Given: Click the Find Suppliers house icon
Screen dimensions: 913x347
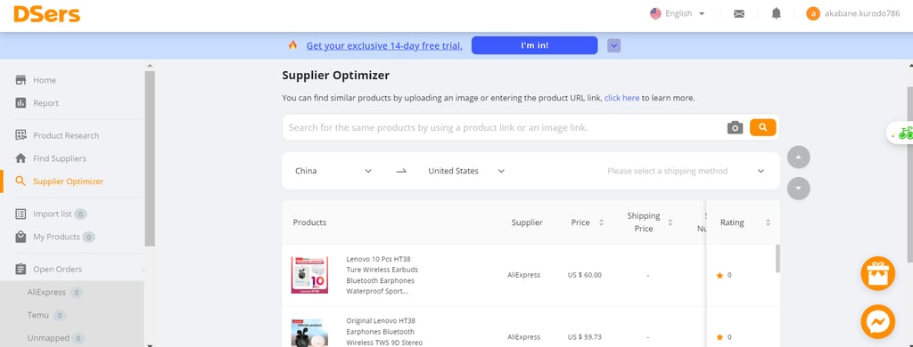Looking at the screenshot, I should tap(21, 158).
